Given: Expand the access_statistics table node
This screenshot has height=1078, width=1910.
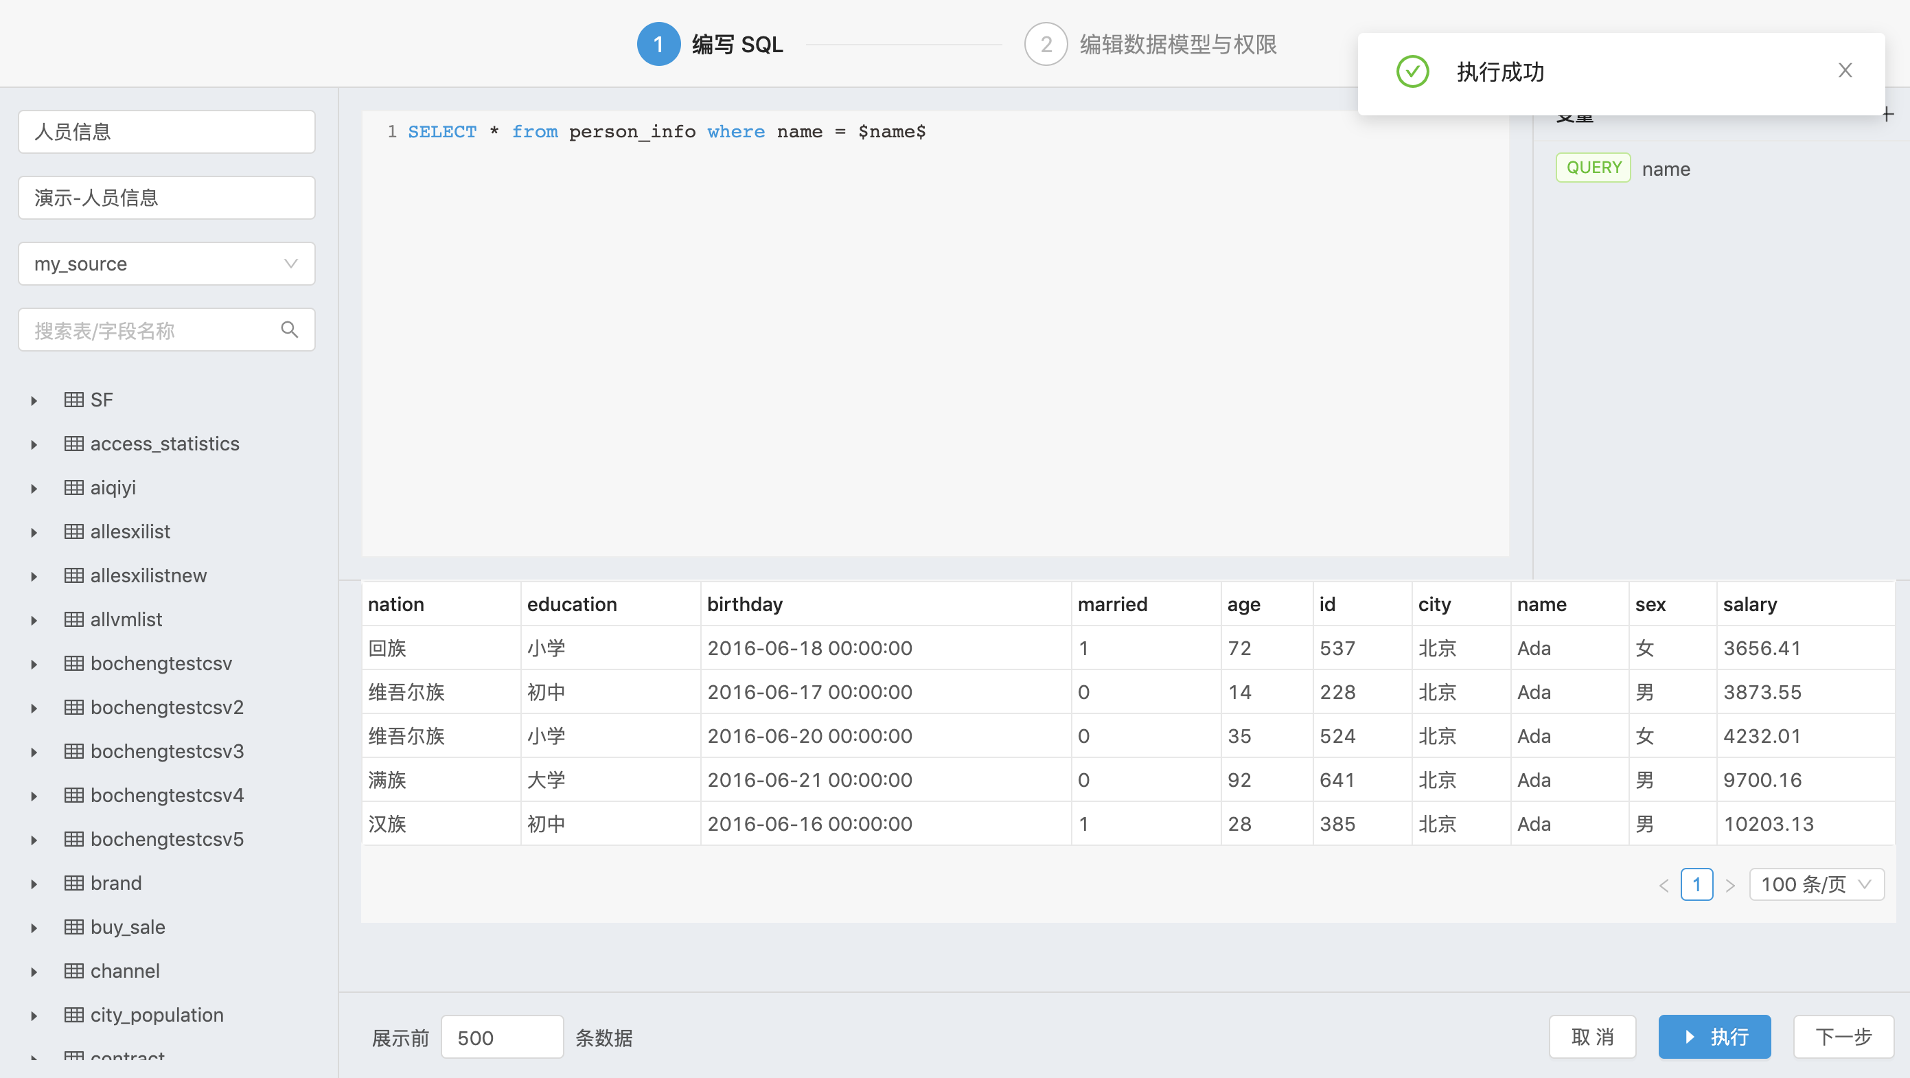Looking at the screenshot, I should click(34, 445).
